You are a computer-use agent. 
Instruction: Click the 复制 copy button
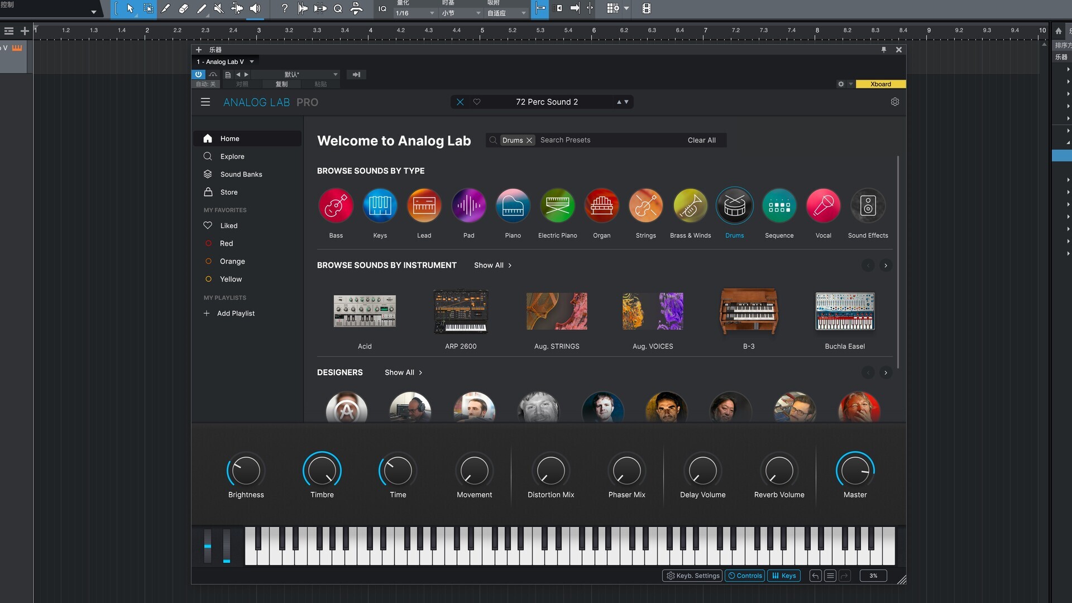coord(281,84)
